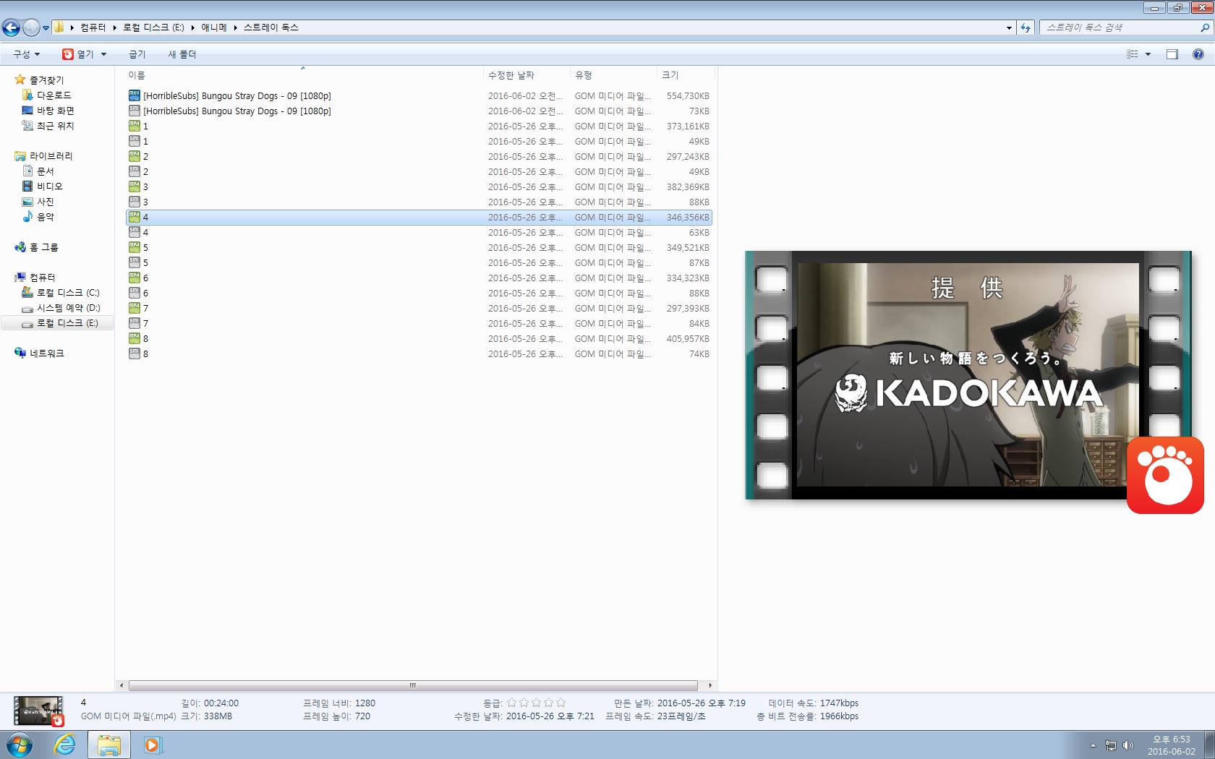Select the 554,730KB Bungou Stray Dogs video file
1215x759 pixels.
(419, 95)
